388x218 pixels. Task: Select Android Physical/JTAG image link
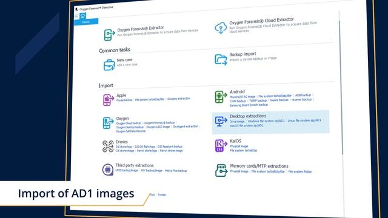click(x=242, y=97)
